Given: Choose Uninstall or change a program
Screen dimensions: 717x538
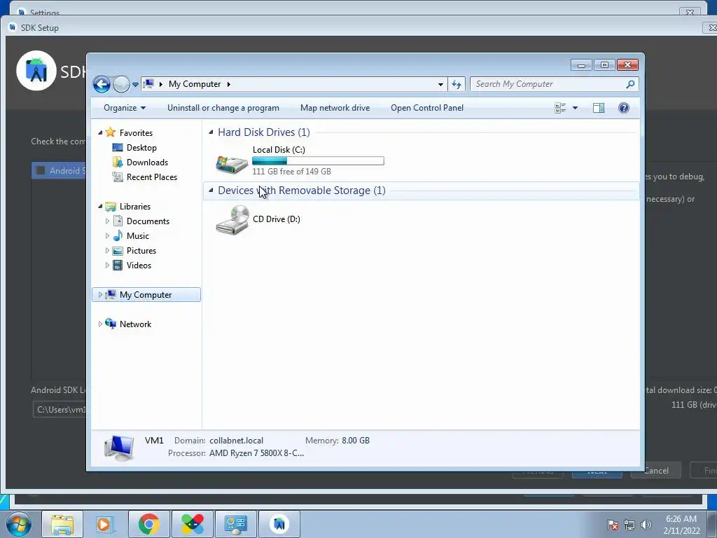Looking at the screenshot, I should point(223,108).
